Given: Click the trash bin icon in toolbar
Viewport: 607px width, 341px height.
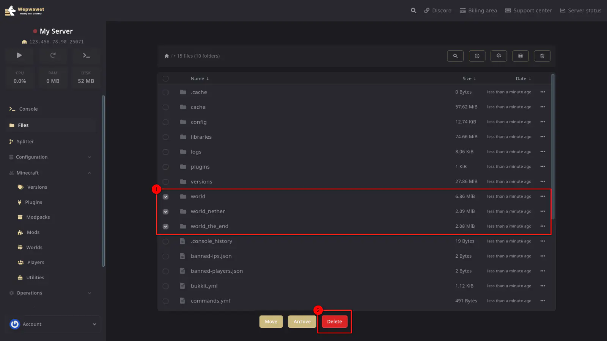Looking at the screenshot, I should point(542,56).
